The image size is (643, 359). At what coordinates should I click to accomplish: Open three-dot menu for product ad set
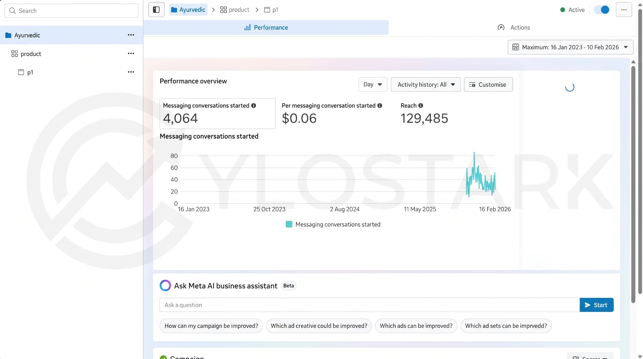click(131, 54)
